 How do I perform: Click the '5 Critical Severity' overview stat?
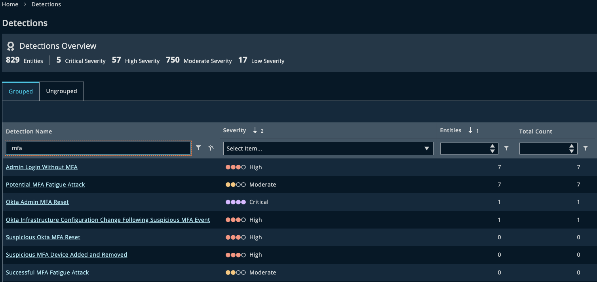(x=81, y=61)
